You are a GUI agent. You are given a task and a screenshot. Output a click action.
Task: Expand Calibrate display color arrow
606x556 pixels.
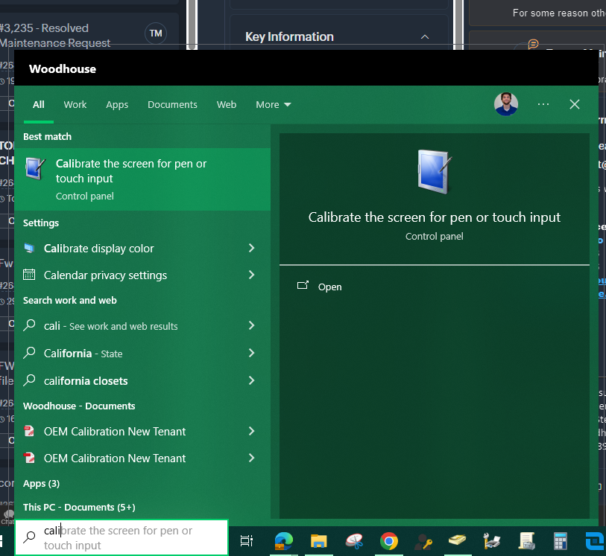tap(252, 248)
